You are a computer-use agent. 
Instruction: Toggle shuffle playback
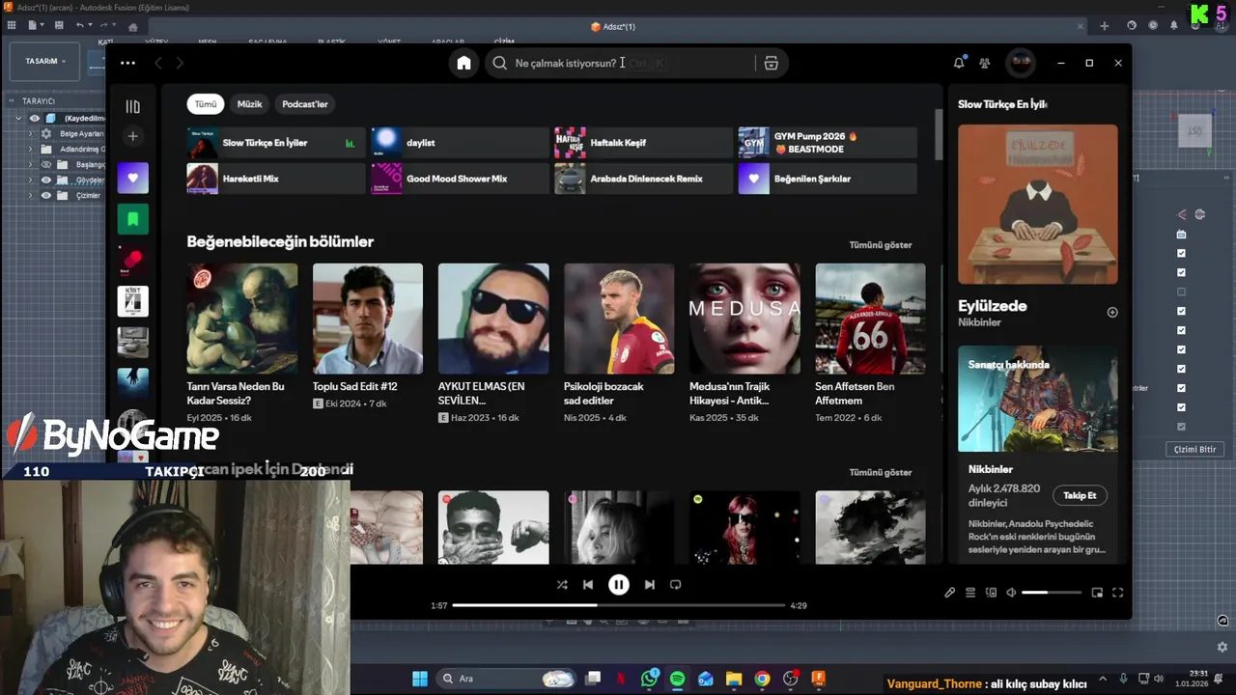(562, 584)
